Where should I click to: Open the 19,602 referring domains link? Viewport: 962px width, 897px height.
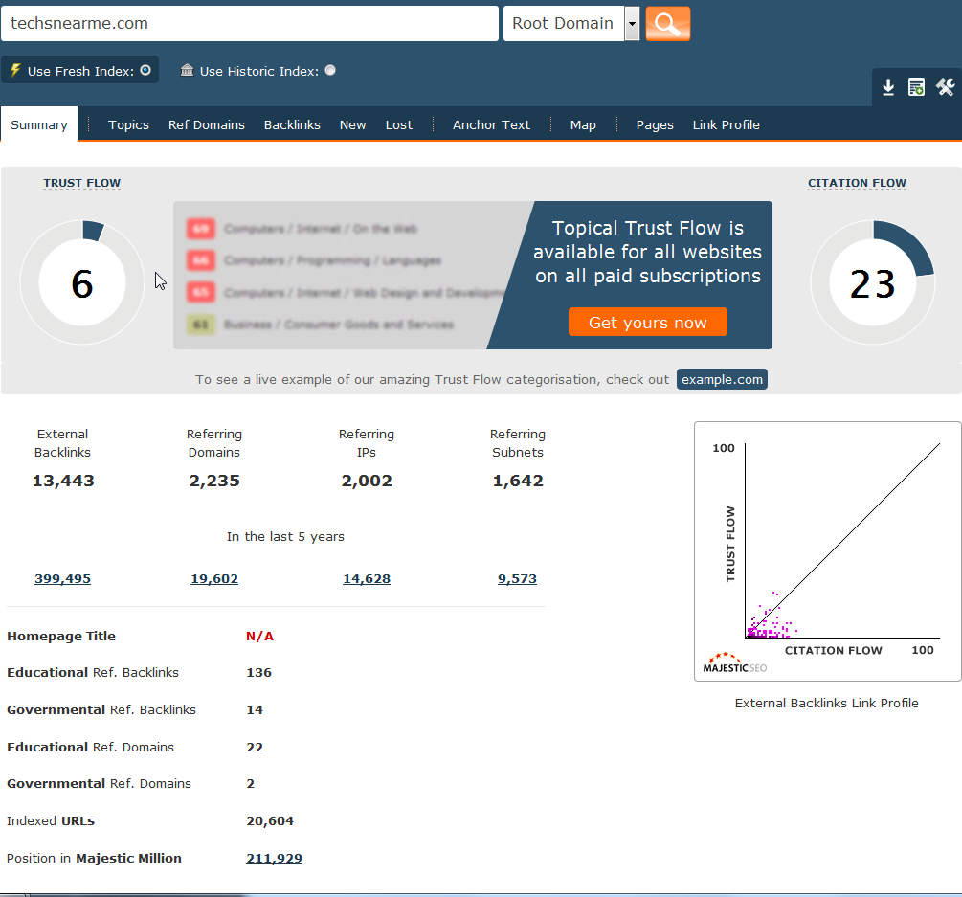[214, 578]
